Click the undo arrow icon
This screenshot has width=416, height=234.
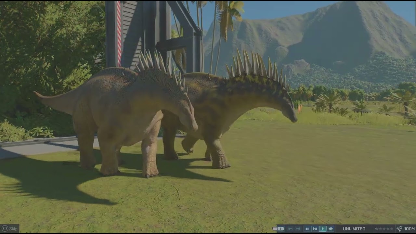(x=290, y=229)
